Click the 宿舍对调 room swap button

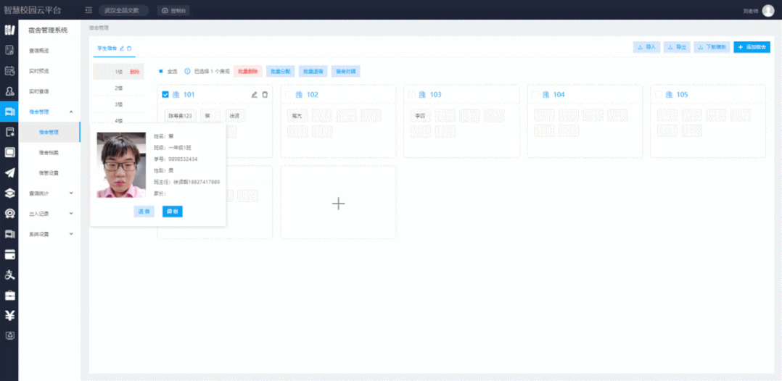(345, 71)
